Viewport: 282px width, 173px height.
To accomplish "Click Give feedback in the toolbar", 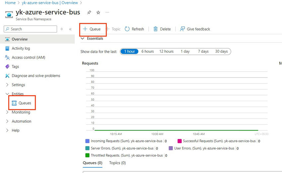I will point(198,29).
